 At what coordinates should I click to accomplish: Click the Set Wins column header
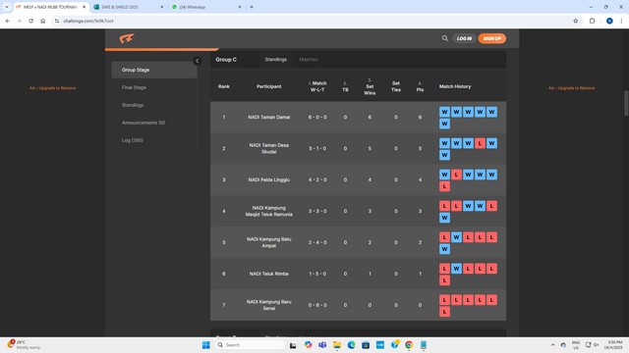[370, 86]
